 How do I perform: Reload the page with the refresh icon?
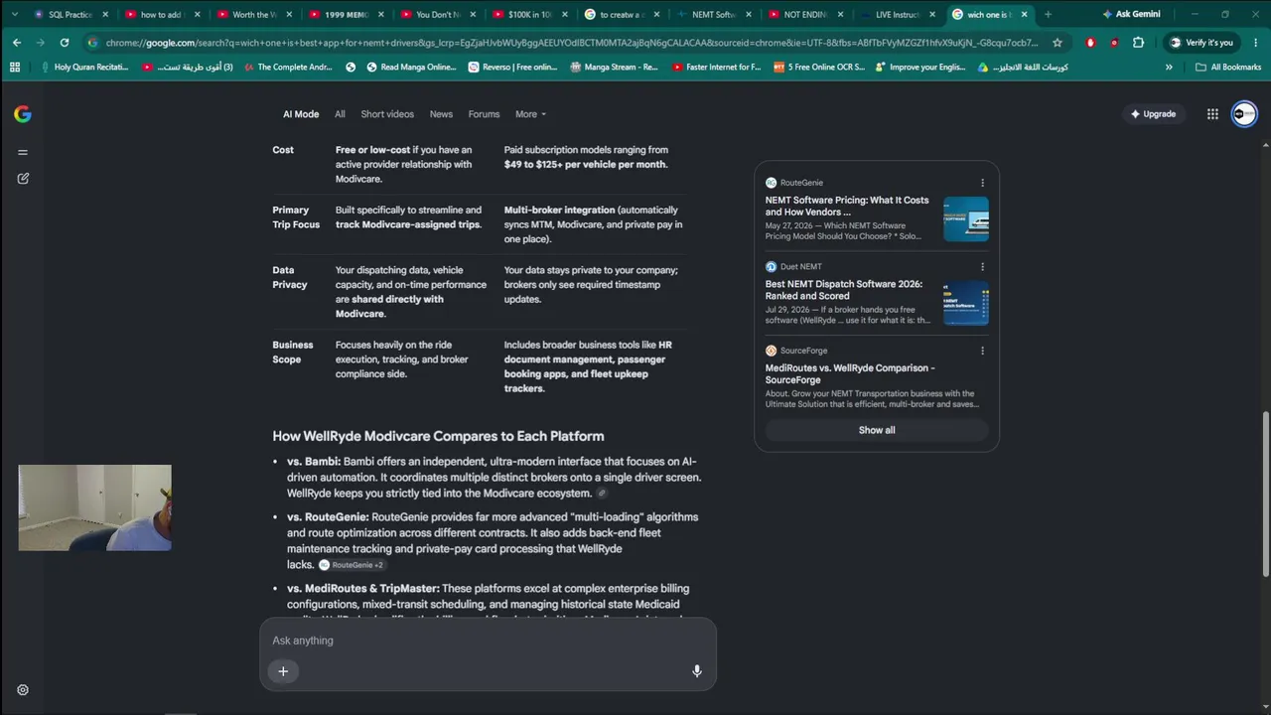(65, 43)
